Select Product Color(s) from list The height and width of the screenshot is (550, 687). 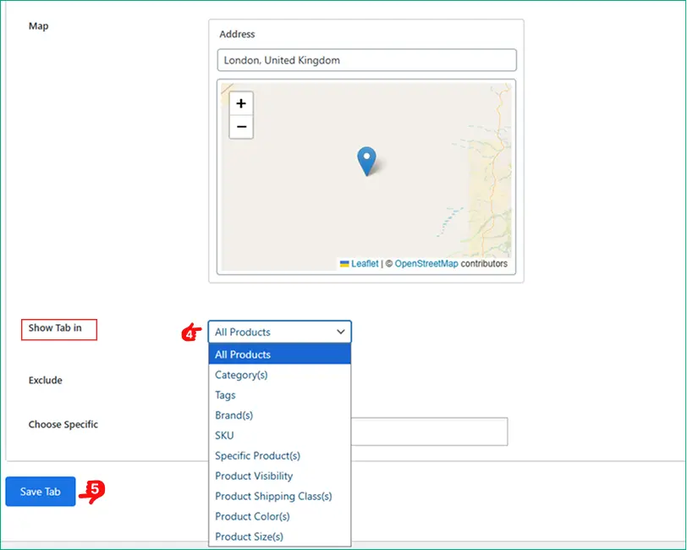click(x=279, y=517)
